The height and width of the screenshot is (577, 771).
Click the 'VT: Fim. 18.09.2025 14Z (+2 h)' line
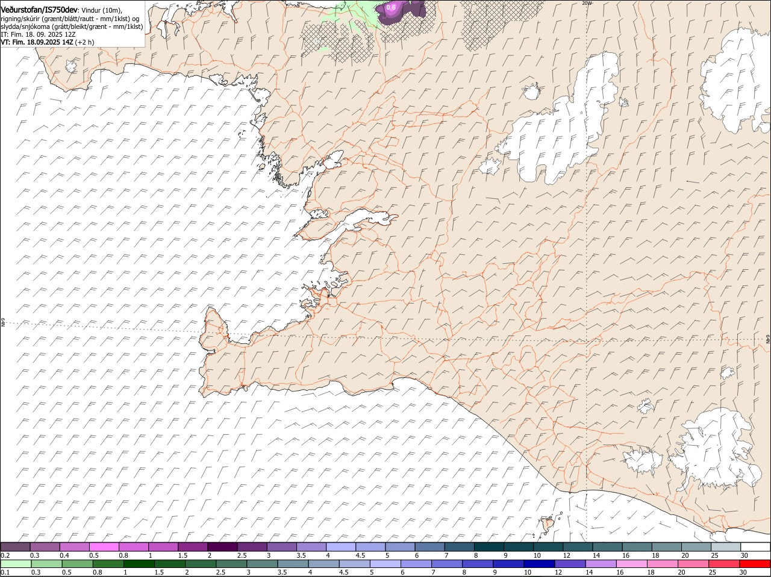coord(48,42)
